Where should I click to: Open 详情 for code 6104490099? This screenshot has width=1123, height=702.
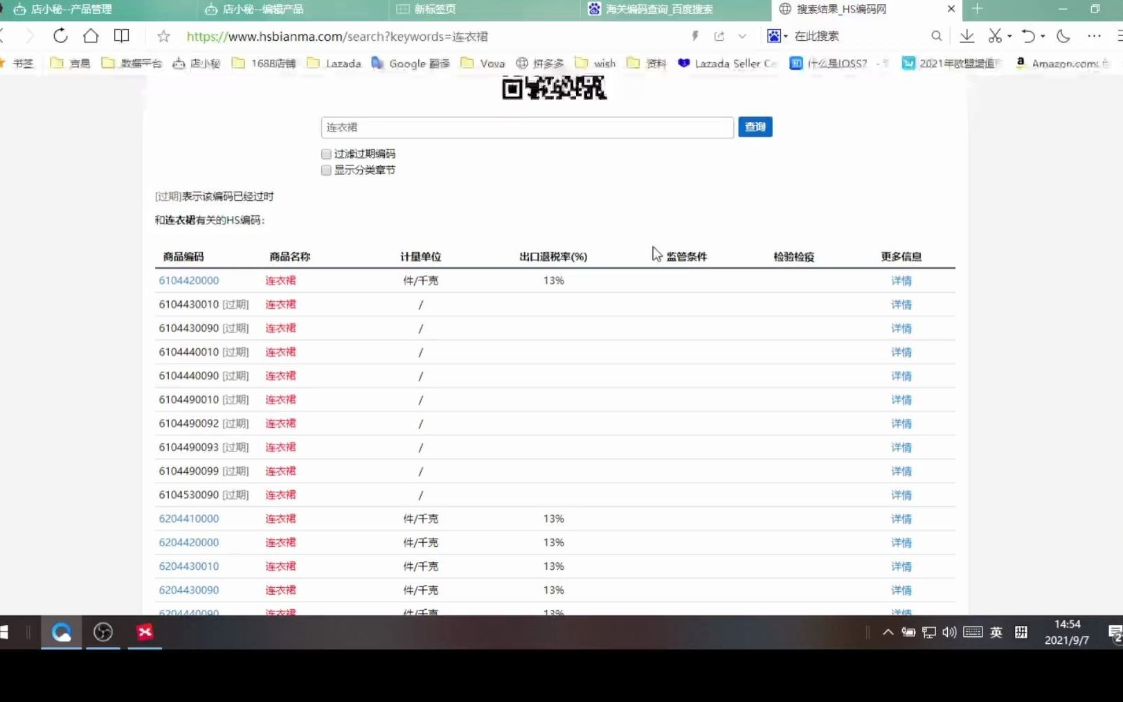tap(901, 471)
